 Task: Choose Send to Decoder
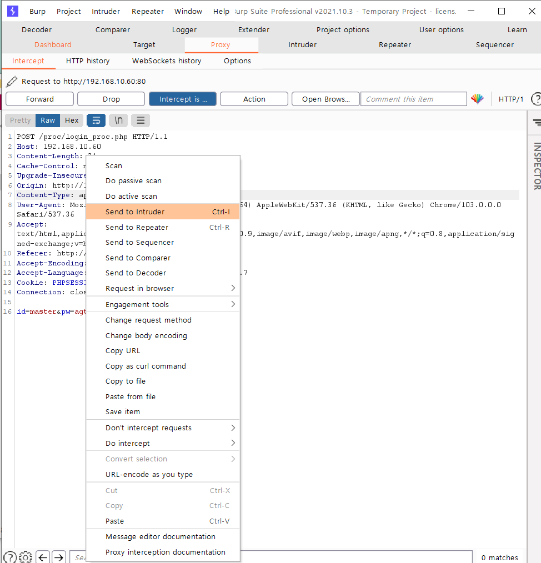[x=163, y=273]
